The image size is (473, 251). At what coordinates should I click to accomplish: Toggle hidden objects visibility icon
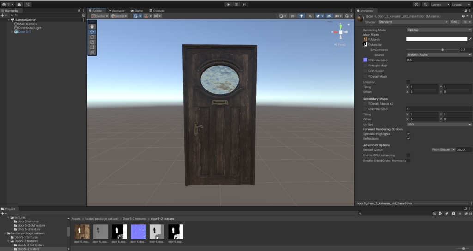tap(329, 16)
